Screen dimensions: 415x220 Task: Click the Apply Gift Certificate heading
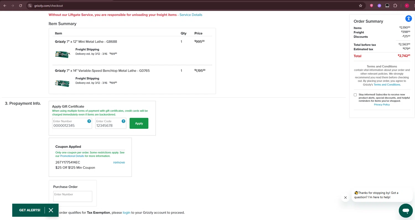click(x=68, y=106)
